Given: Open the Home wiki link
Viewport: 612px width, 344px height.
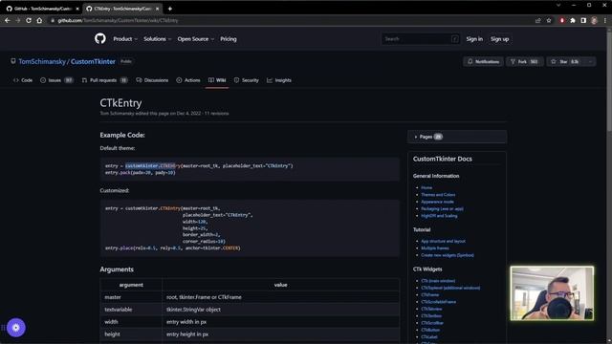Looking at the screenshot, I should (x=426, y=187).
